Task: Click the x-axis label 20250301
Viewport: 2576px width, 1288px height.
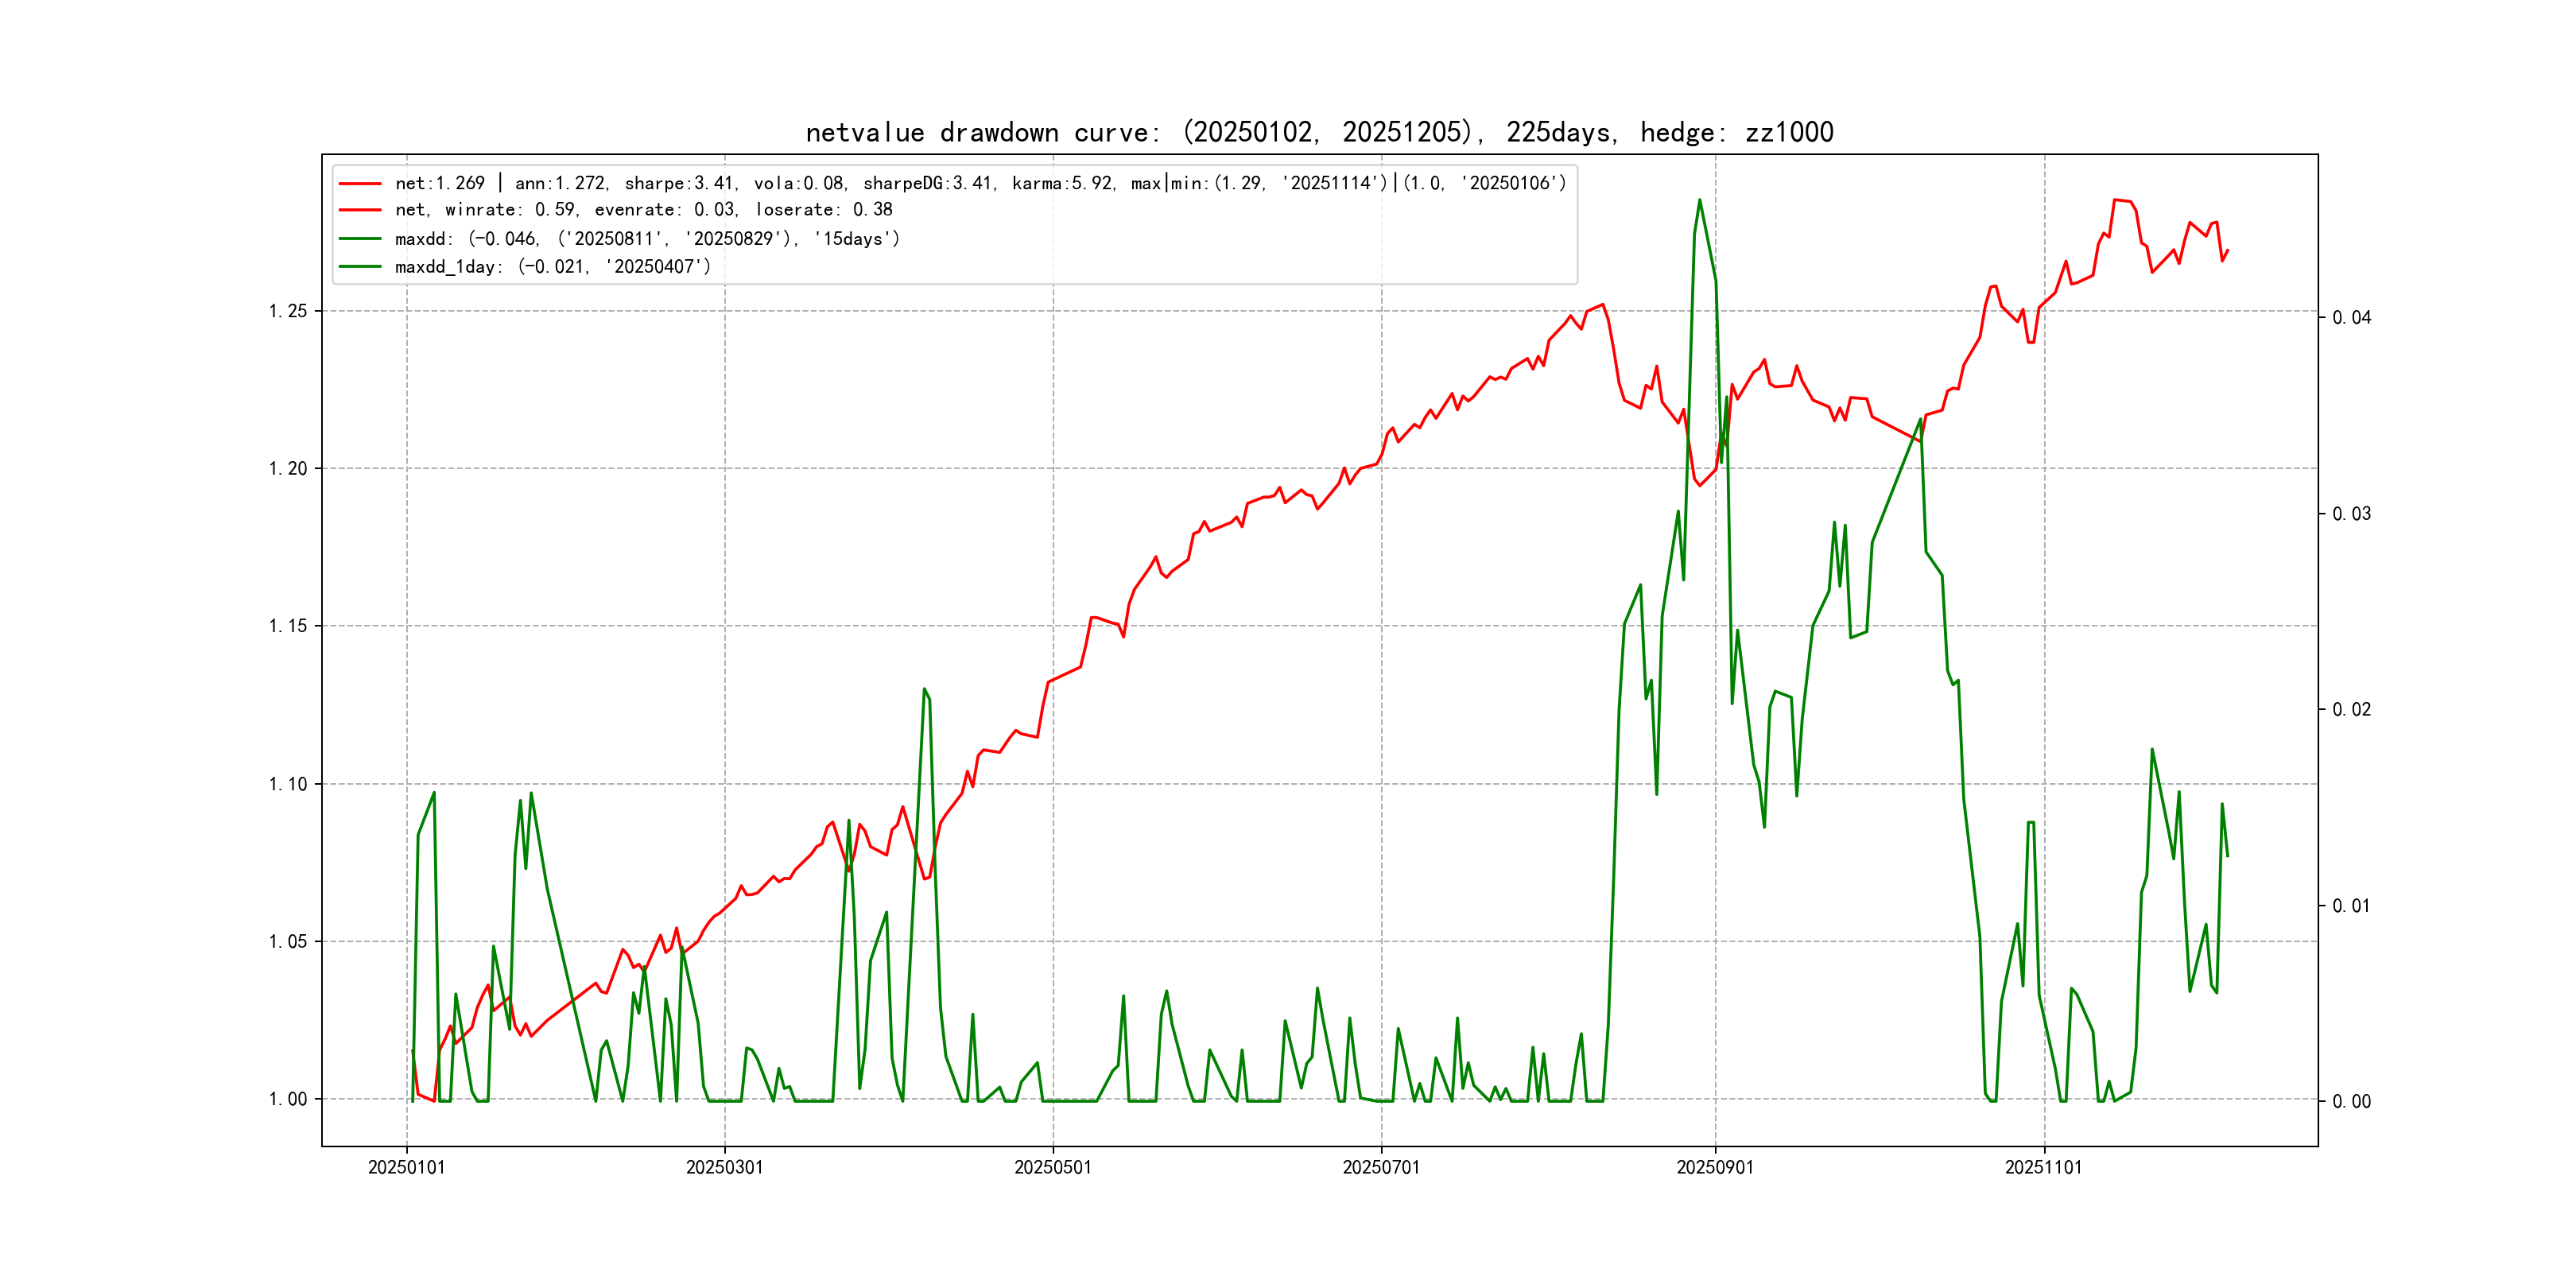Action: point(724,1167)
